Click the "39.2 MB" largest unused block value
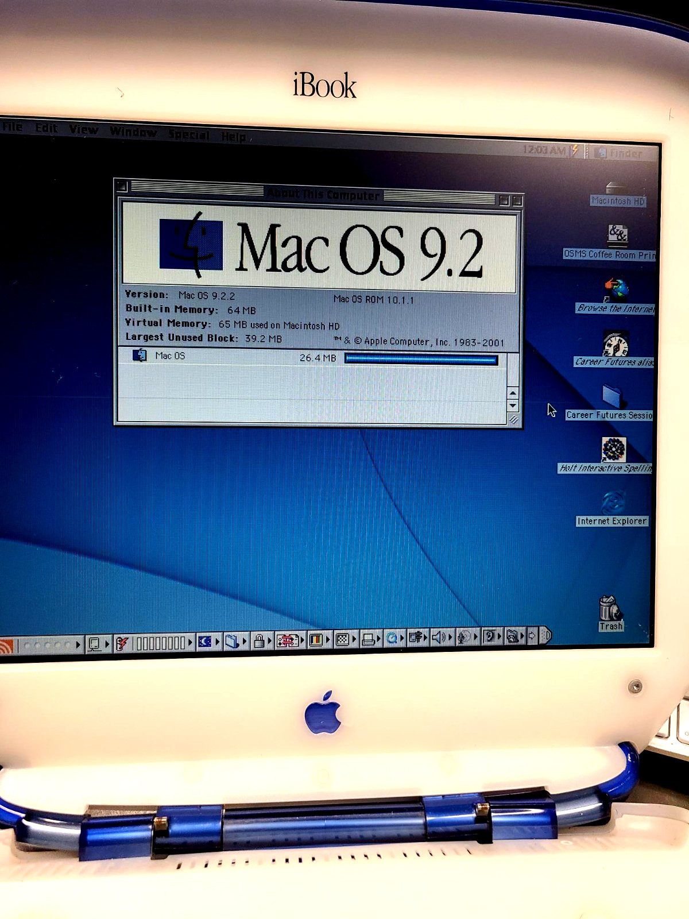The height and width of the screenshot is (919, 689). click(264, 339)
